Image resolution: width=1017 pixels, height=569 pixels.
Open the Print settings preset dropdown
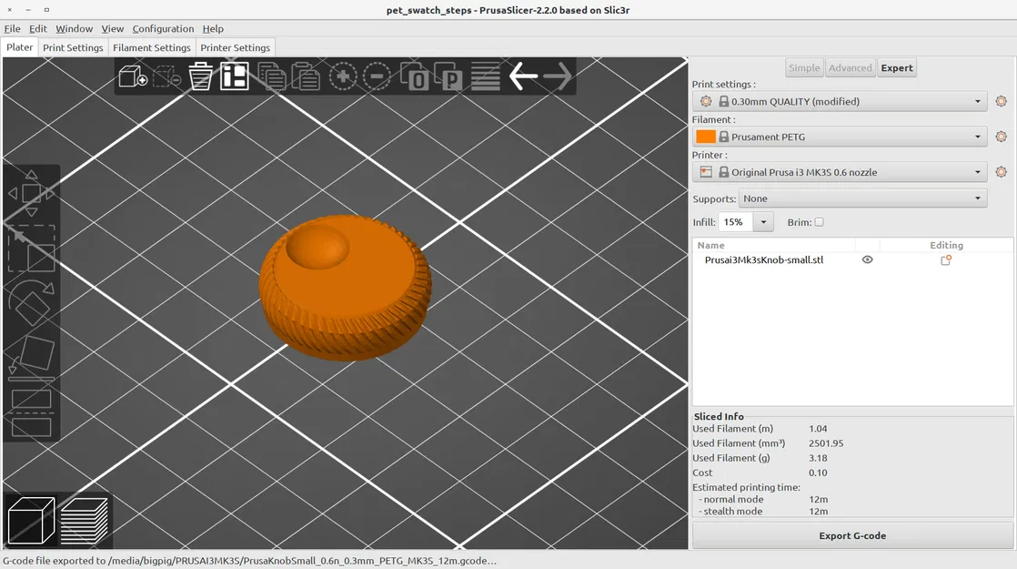[x=840, y=101]
